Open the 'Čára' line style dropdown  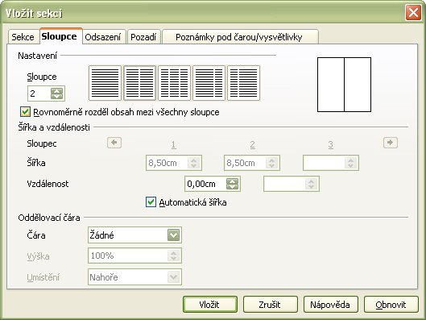[x=174, y=235]
